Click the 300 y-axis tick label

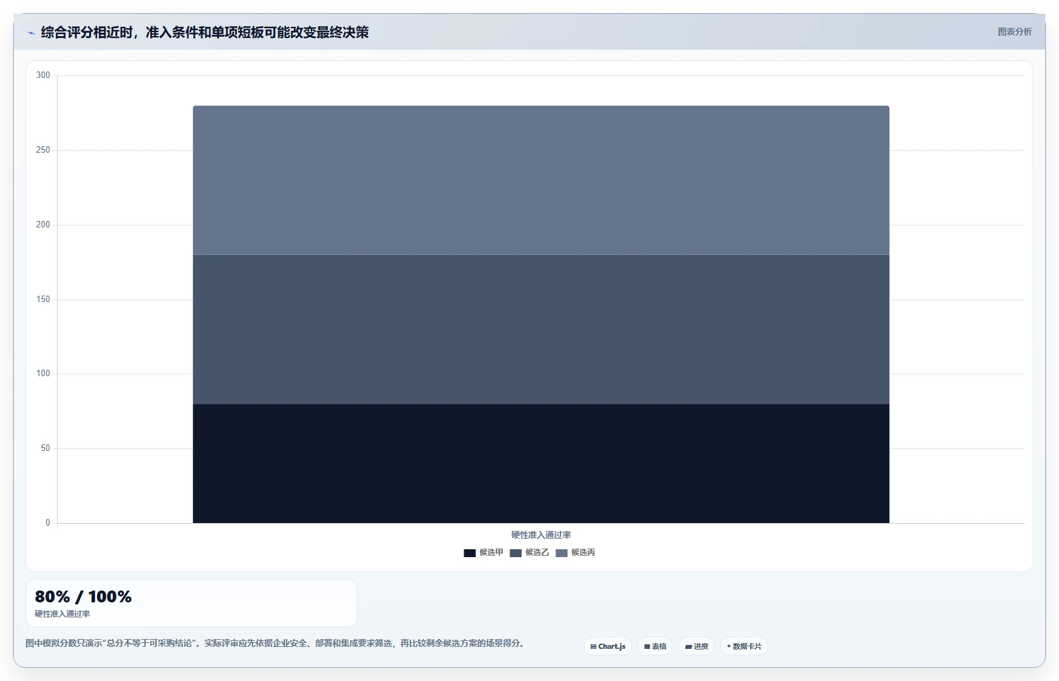coord(43,75)
